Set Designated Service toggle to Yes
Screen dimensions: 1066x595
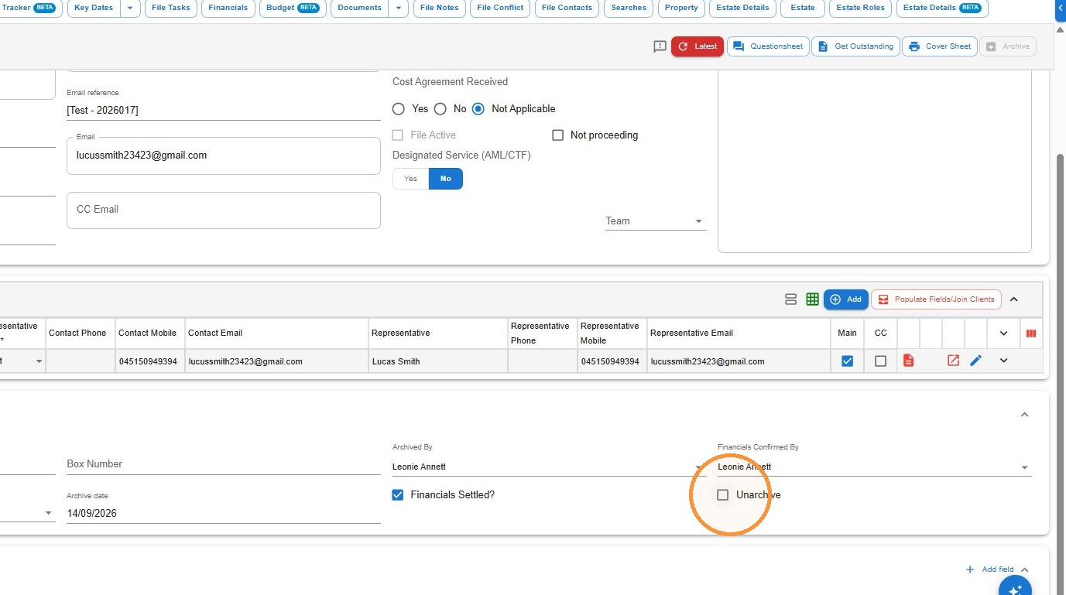click(x=410, y=179)
